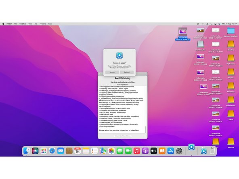This screenshot has width=239, height=179.
Task: Open the Vai menu
Action: tap(36, 24)
